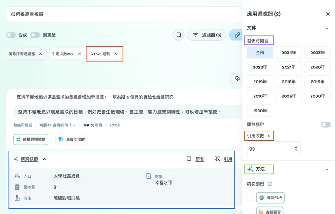Click the bookmark icon beside 節省
This screenshot has height=214, width=335.
(x=189, y=159)
